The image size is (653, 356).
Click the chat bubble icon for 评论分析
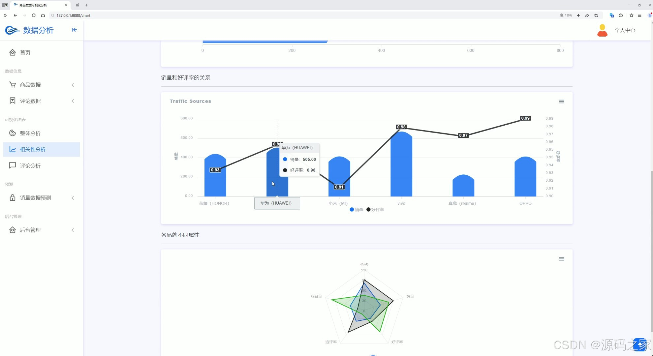click(13, 165)
